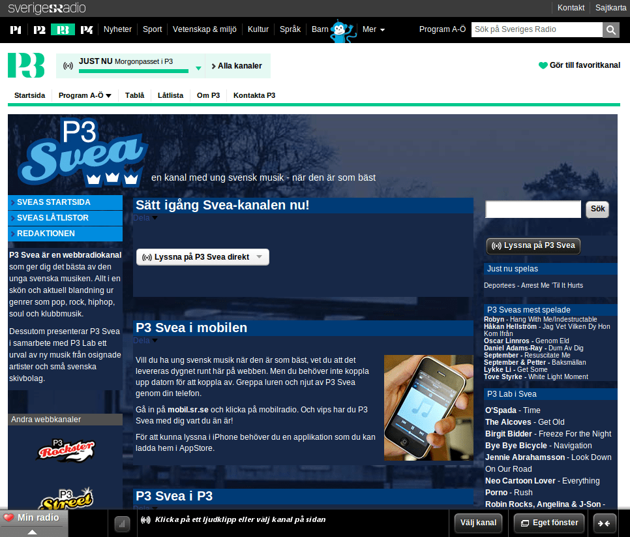Open the P1 channel logo
This screenshot has height=537, width=630.
click(x=16, y=30)
